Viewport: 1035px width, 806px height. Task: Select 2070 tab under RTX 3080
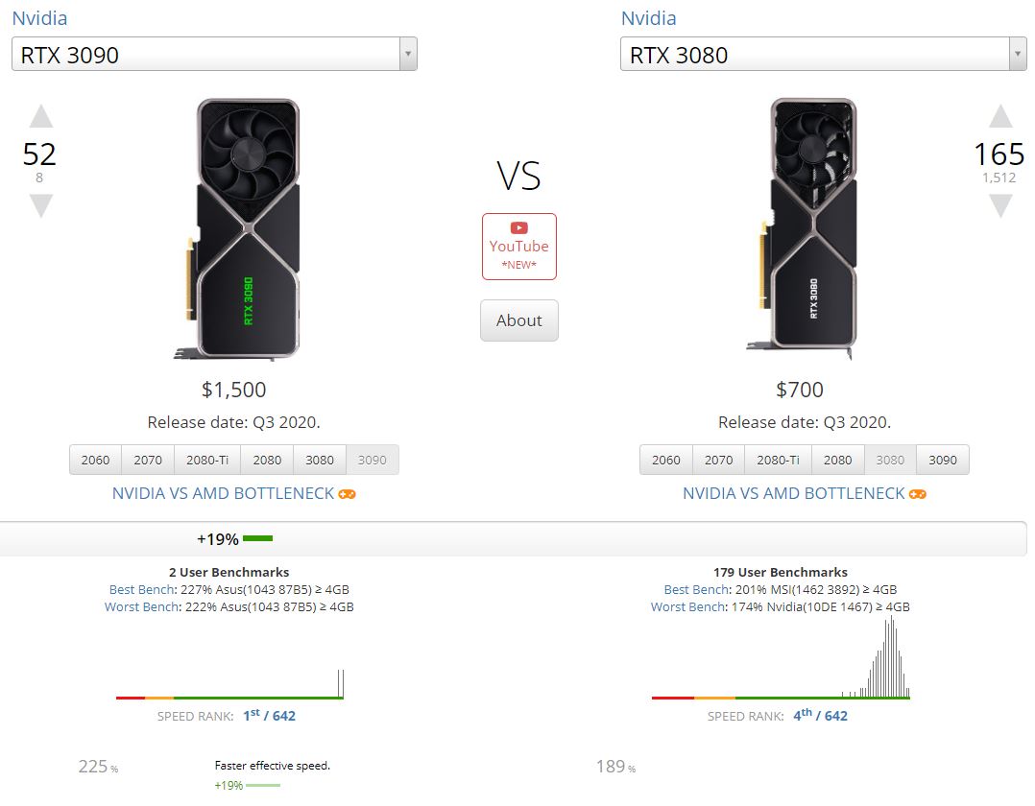(718, 460)
